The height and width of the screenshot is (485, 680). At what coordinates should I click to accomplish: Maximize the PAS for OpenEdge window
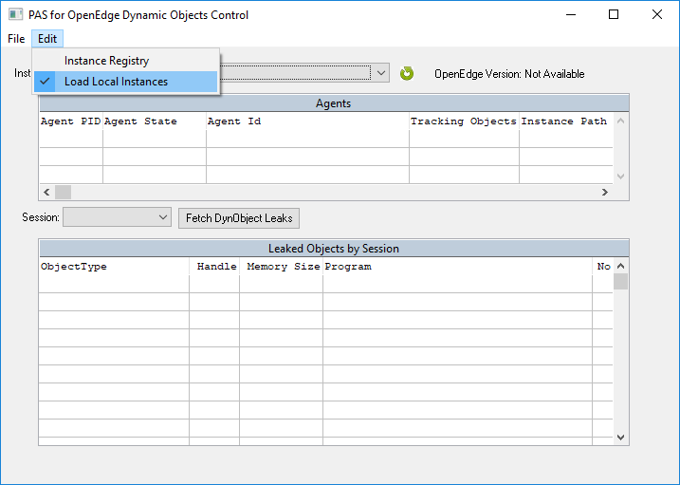[614, 14]
